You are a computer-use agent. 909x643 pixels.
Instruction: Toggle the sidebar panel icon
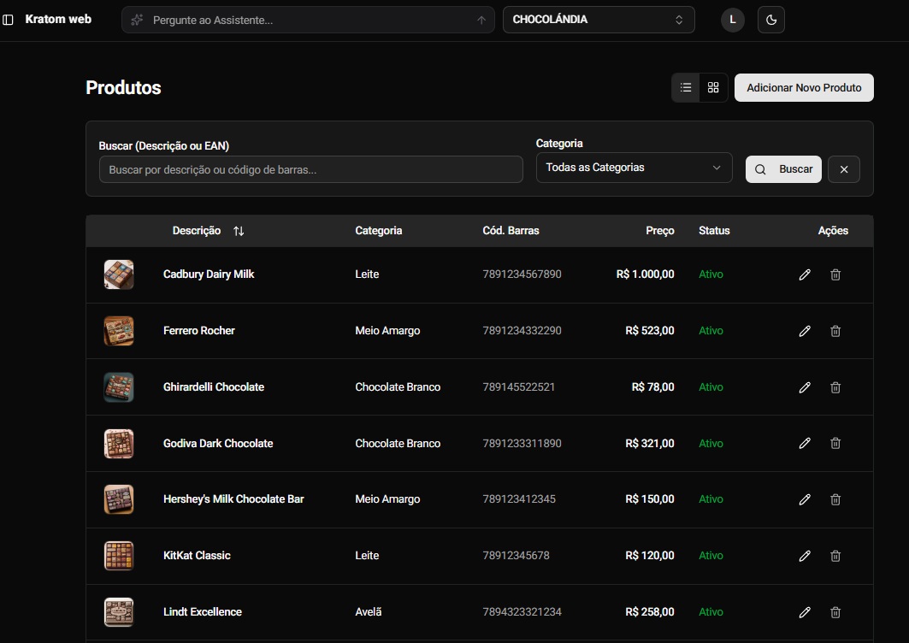pyautogui.click(x=9, y=20)
